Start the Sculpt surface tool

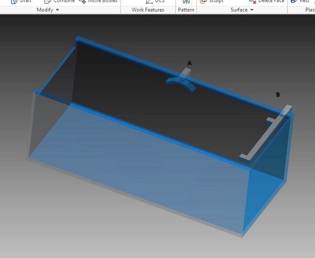[203, 2]
